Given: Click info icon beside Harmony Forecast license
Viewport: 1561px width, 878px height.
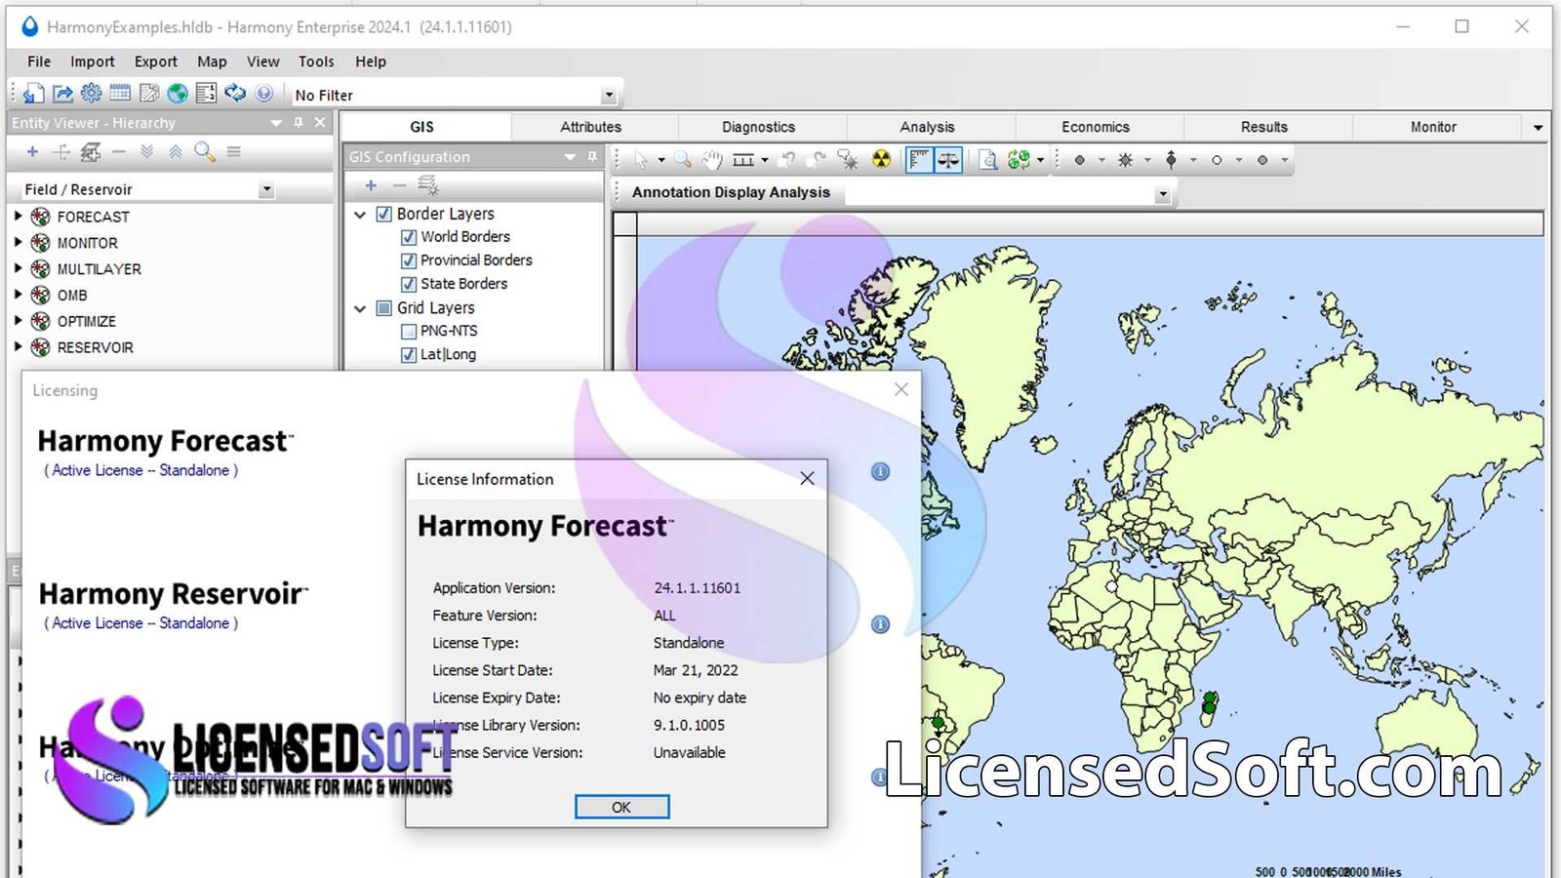Looking at the screenshot, I should click(880, 472).
